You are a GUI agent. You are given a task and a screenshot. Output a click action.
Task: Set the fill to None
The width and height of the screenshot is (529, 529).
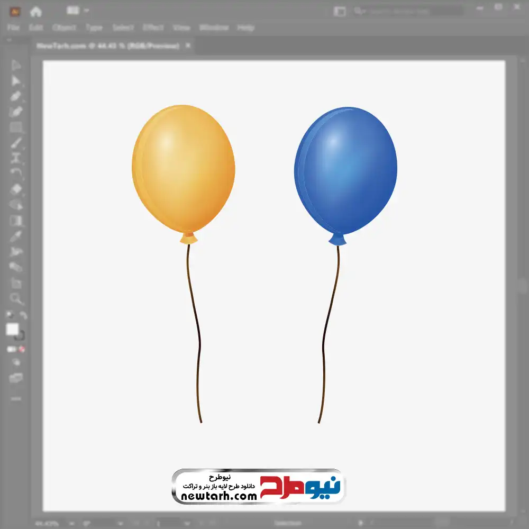pos(22,350)
